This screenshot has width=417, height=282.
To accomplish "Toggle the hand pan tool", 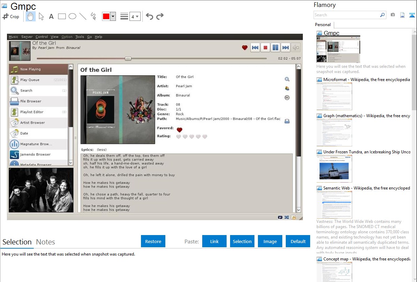I will tap(31, 16).
